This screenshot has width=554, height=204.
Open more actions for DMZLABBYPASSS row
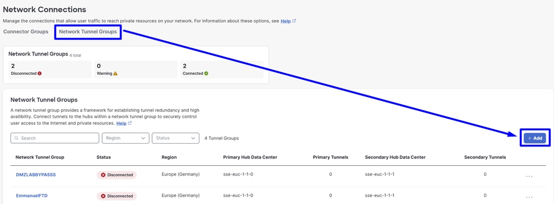click(x=529, y=176)
